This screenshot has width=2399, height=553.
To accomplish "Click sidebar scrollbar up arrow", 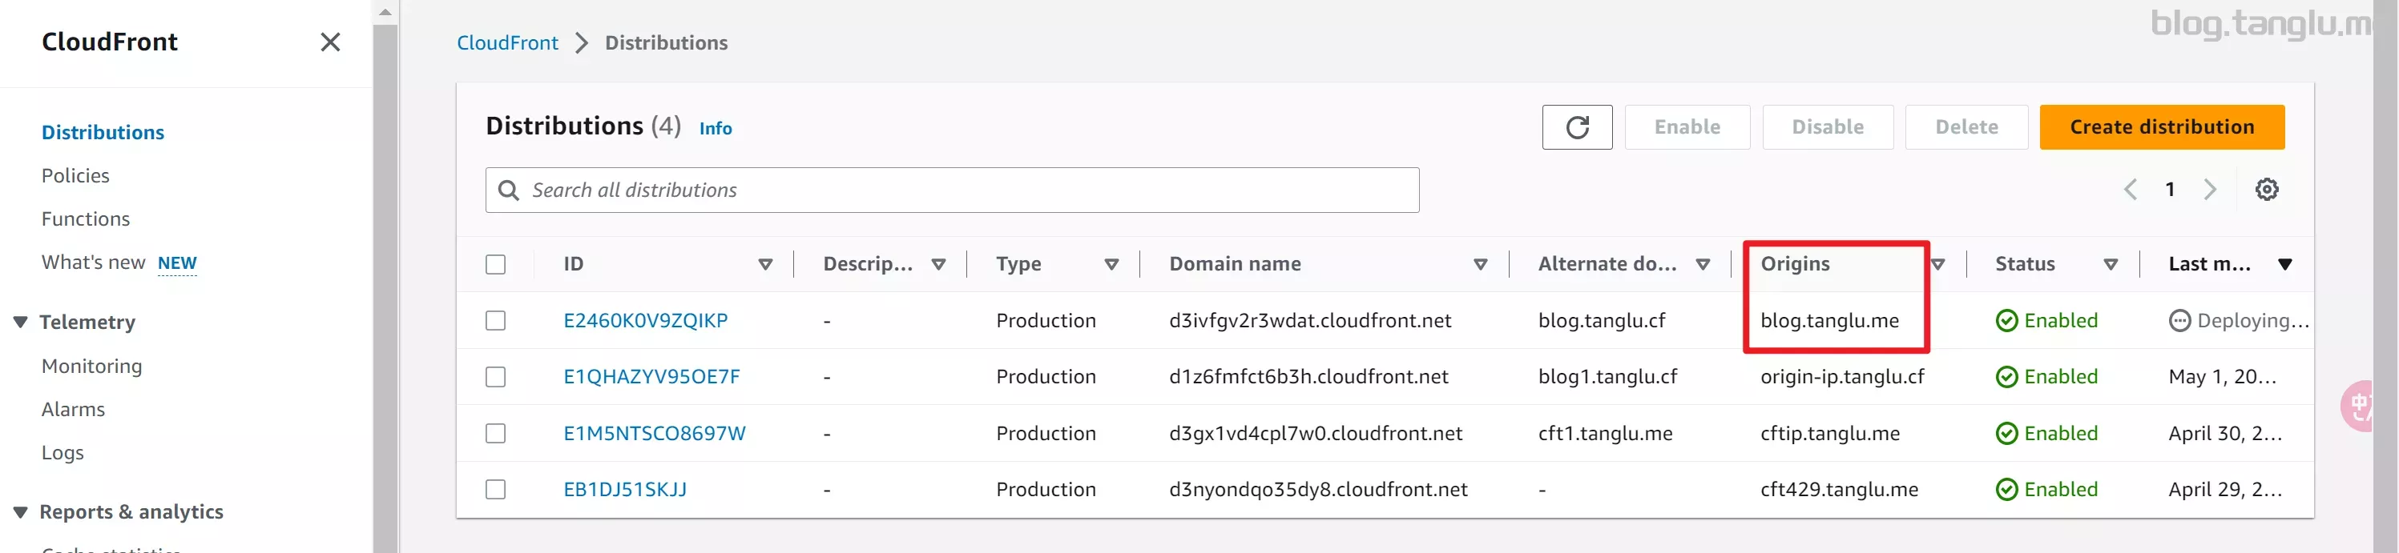I will (385, 12).
